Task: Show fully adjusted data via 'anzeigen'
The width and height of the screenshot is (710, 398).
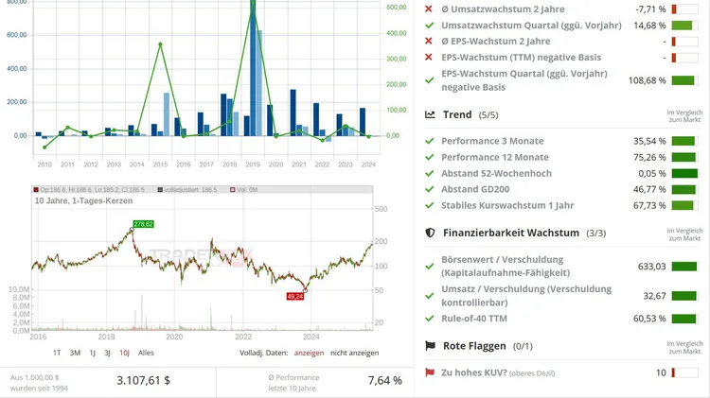Action: coord(309,353)
